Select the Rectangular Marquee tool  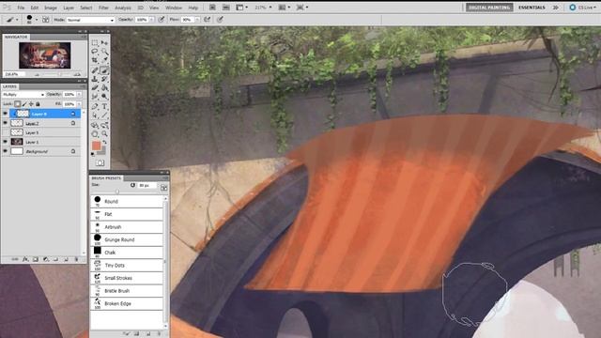95,43
